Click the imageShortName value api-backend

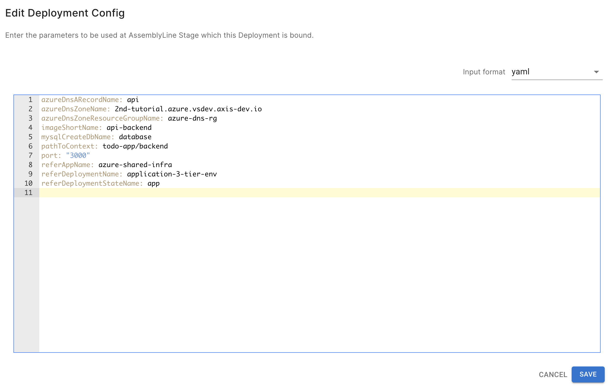(129, 128)
